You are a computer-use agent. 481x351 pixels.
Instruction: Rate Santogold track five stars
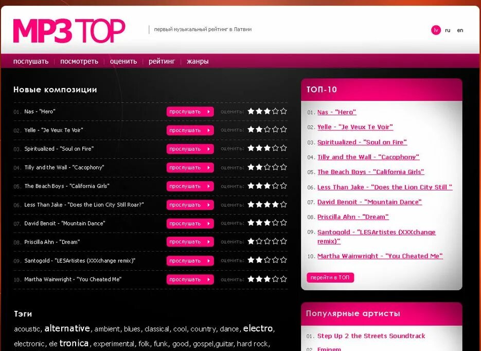click(x=283, y=260)
